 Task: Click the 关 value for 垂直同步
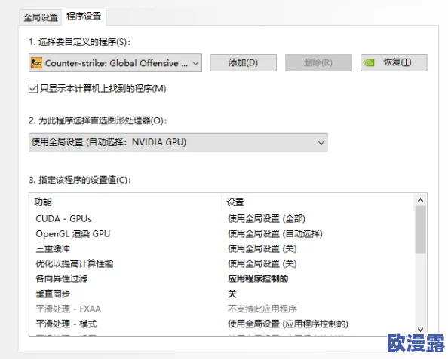click(232, 294)
